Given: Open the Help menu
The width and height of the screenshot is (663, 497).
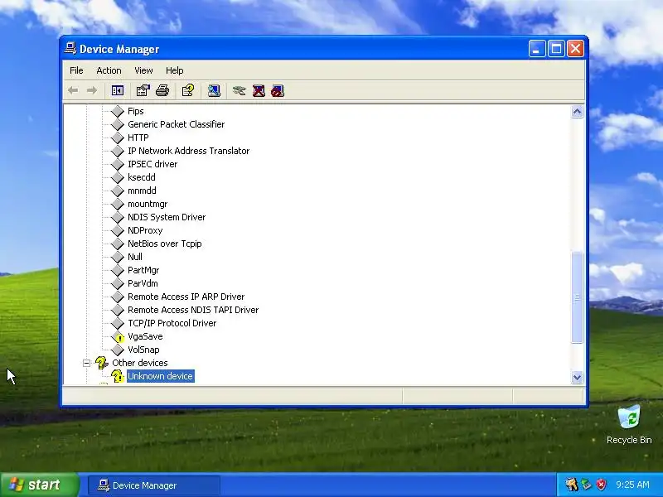Looking at the screenshot, I should [175, 70].
